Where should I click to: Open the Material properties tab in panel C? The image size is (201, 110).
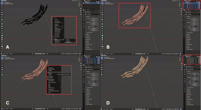[x=84, y=92]
